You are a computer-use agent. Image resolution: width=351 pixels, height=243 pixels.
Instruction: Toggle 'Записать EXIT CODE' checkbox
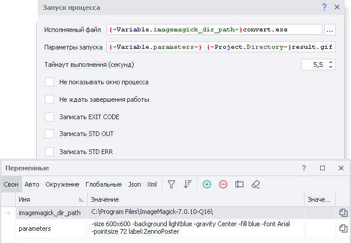(x=49, y=117)
